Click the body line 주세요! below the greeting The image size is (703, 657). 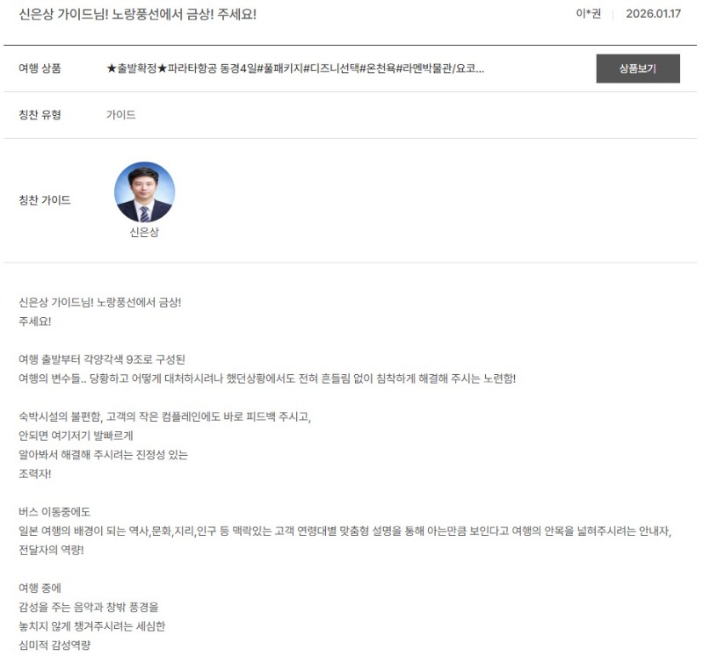[x=35, y=321]
